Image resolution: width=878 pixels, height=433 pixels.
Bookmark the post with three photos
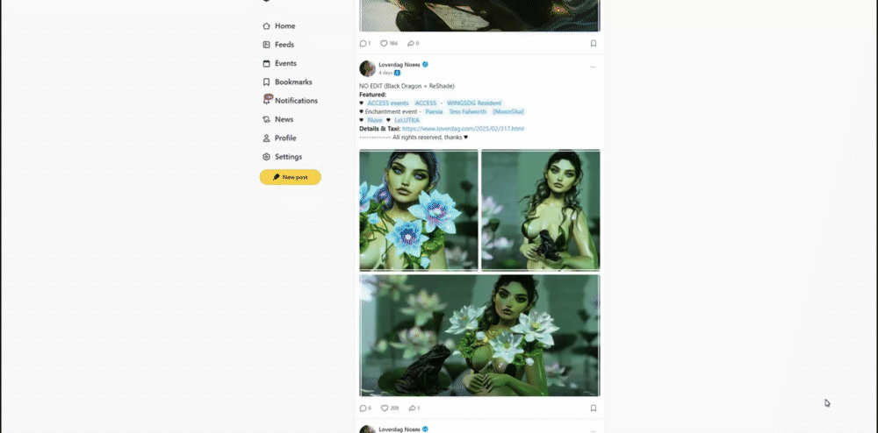click(x=594, y=408)
